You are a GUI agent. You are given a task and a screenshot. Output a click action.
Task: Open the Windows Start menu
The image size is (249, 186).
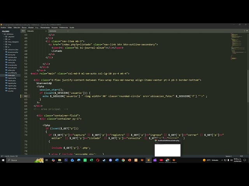(3, 160)
